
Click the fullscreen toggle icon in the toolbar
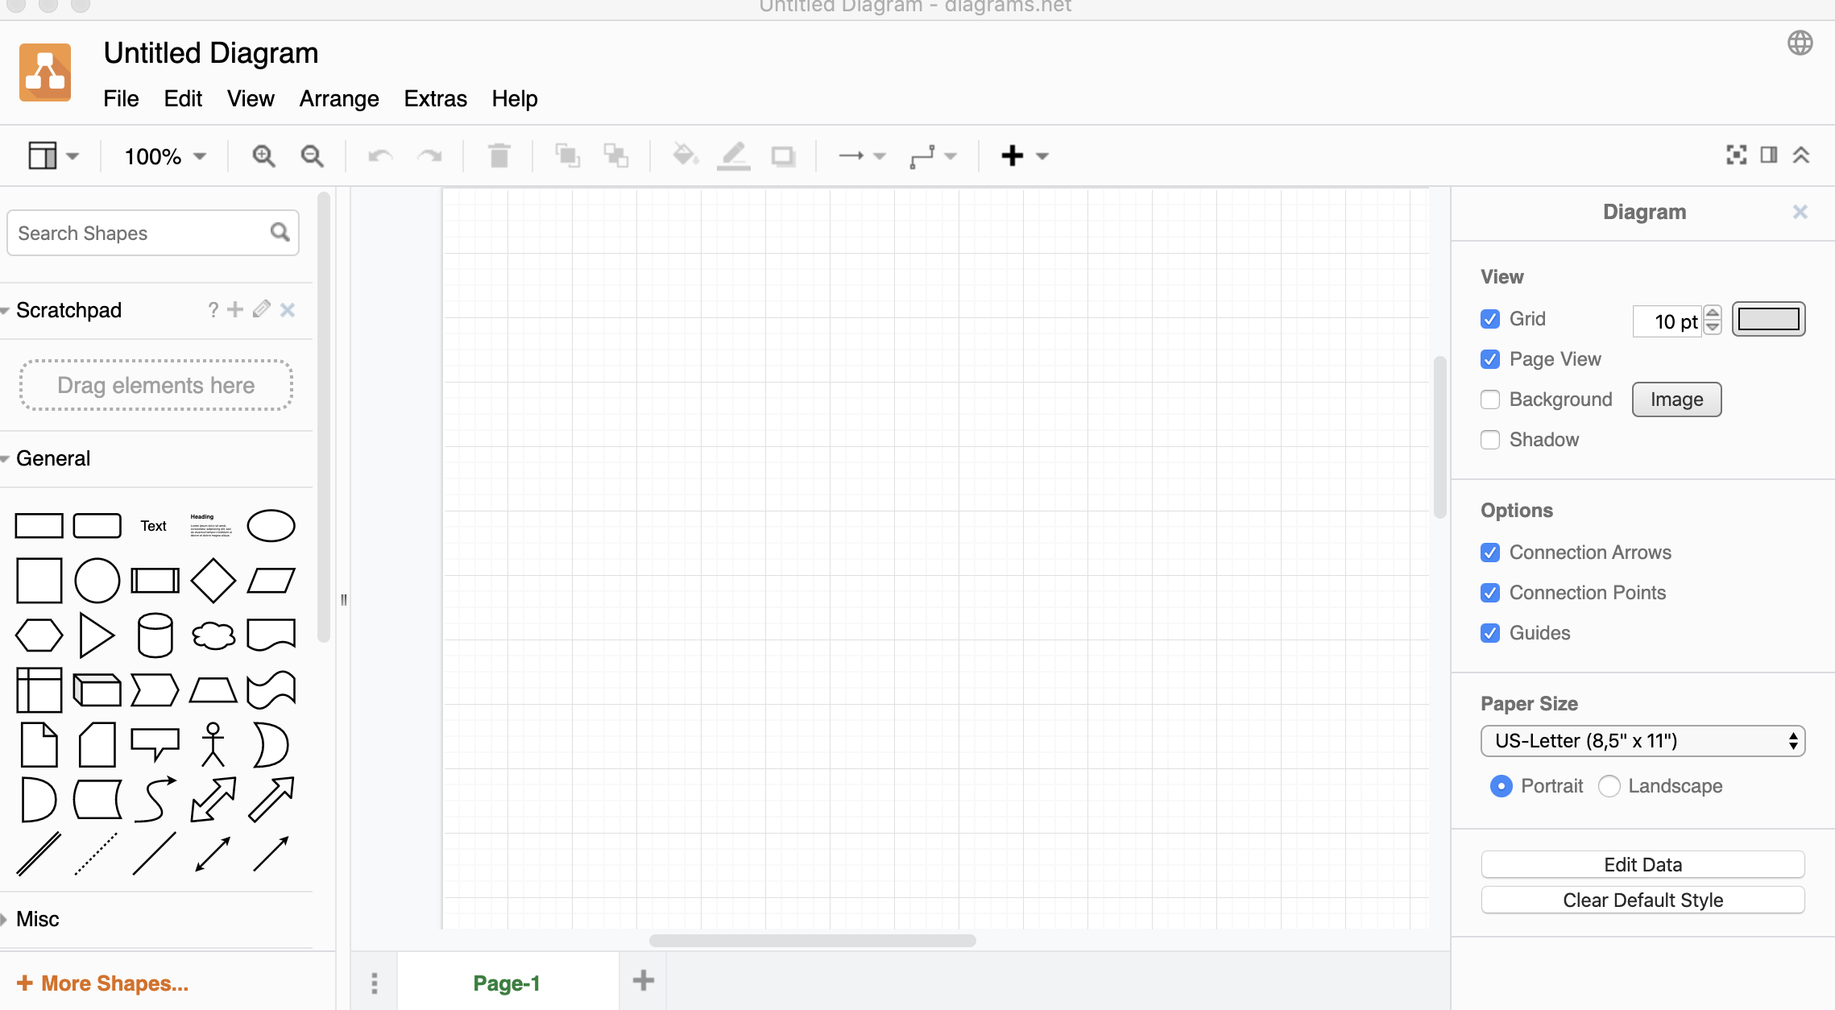(1736, 155)
